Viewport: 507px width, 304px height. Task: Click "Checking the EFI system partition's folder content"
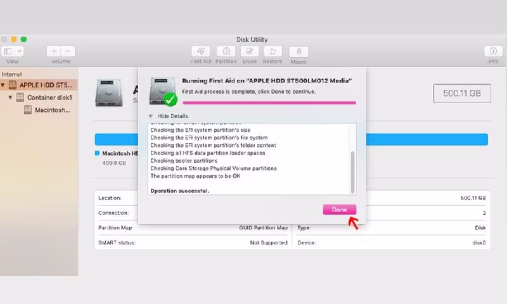point(213,146)
